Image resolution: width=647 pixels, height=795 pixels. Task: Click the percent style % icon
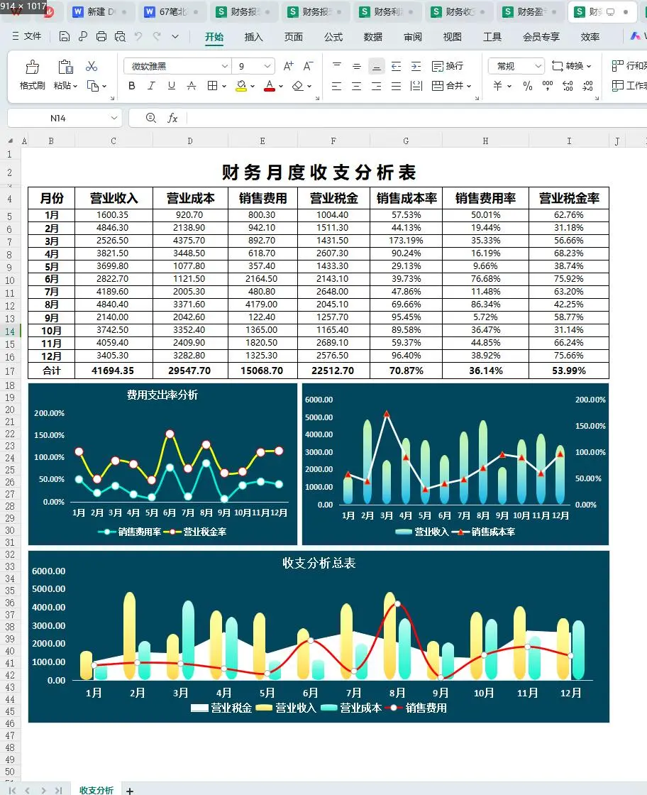tap(527, 86)
